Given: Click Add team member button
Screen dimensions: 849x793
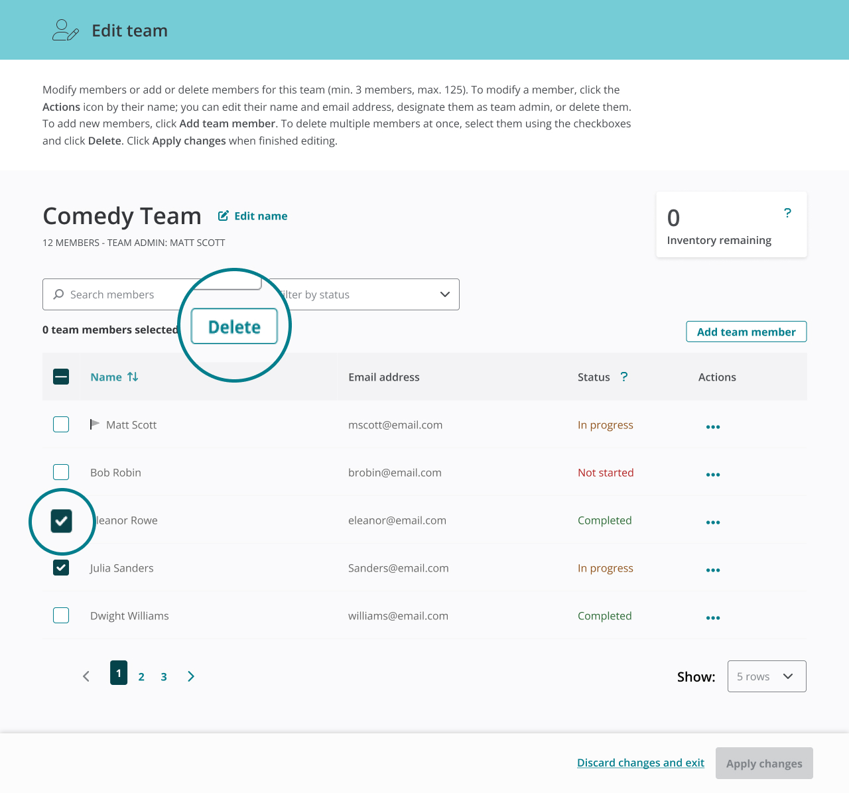Looking at the screenshot, I should pos(746,332).
